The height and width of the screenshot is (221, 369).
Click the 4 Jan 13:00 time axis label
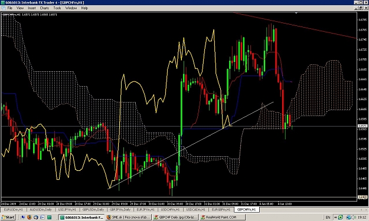point(285,204)
